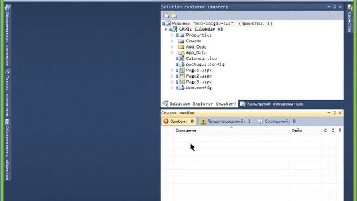The width and height of the screenshot is (357, 201).
Task: Expand the Page3.aspx node
Action: tap(172, 82)
